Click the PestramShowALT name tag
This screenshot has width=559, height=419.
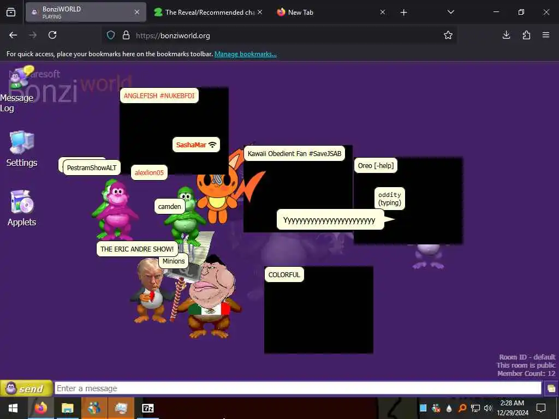[92, 167]
